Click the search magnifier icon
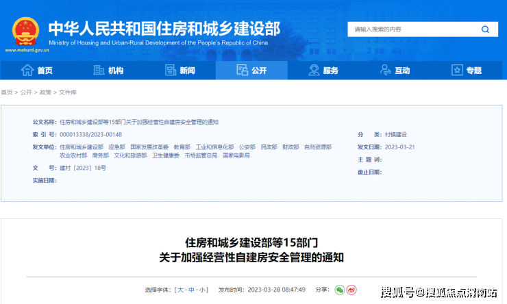Image resolution: width=507 pixels, height=304 pixels. 485,29
